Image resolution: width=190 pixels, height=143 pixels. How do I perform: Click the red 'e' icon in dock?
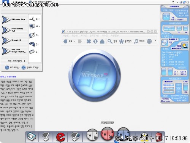[60, 137]
